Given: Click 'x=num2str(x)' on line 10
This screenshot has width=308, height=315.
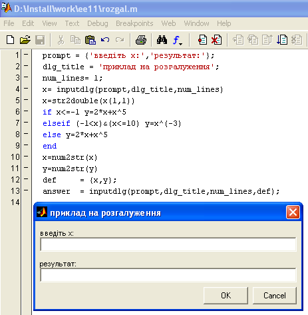Looking at the screenshot, I should coord(70,158).
